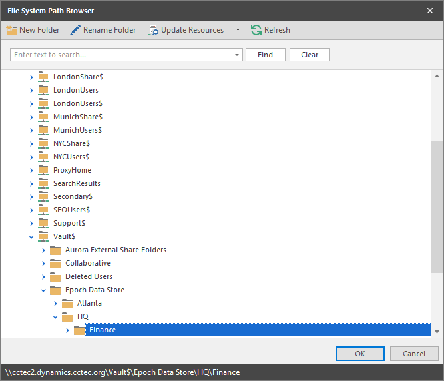Collapse the Vault$ node
The image size is (444, 381).
coord(31,237)
